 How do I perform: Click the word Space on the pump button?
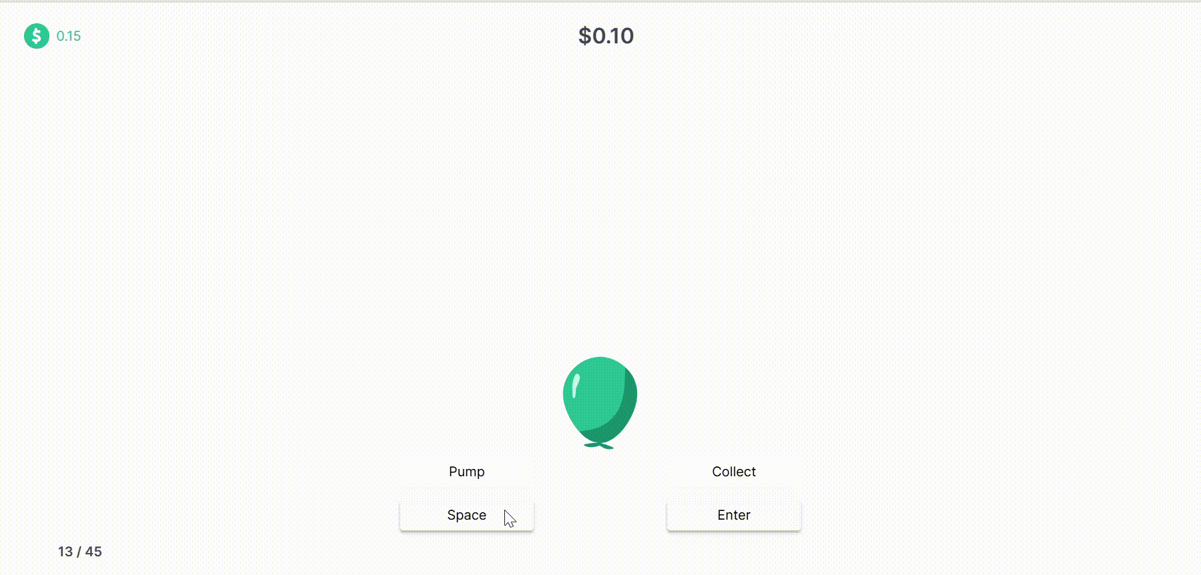tap(467, 515)
